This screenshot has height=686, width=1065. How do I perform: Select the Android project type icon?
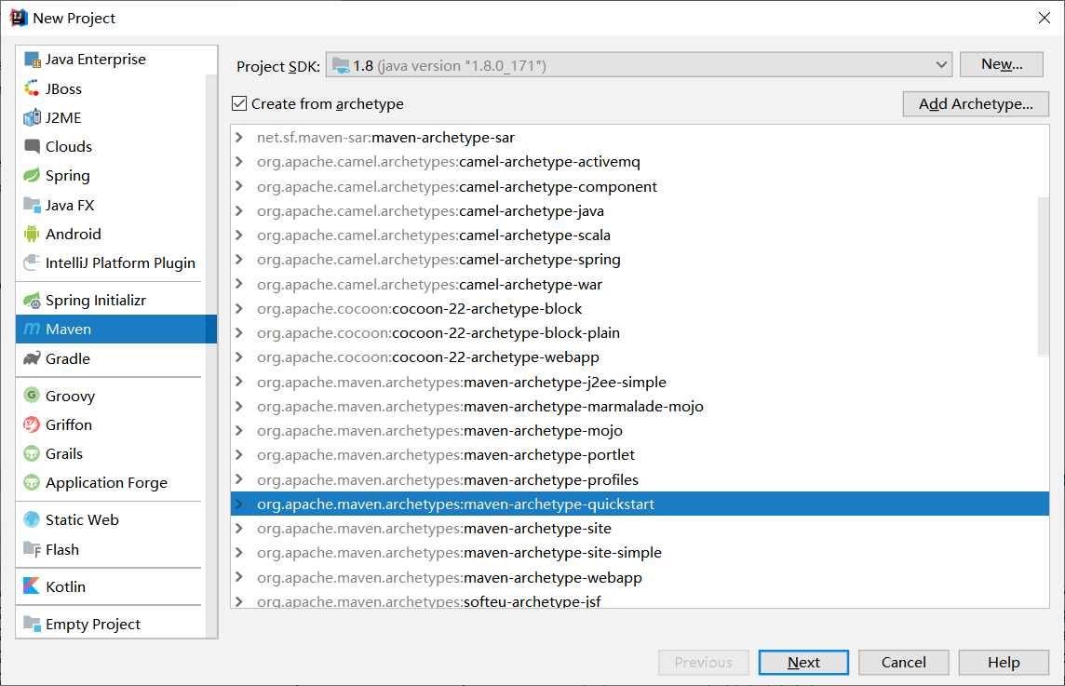tap(32, 234)
